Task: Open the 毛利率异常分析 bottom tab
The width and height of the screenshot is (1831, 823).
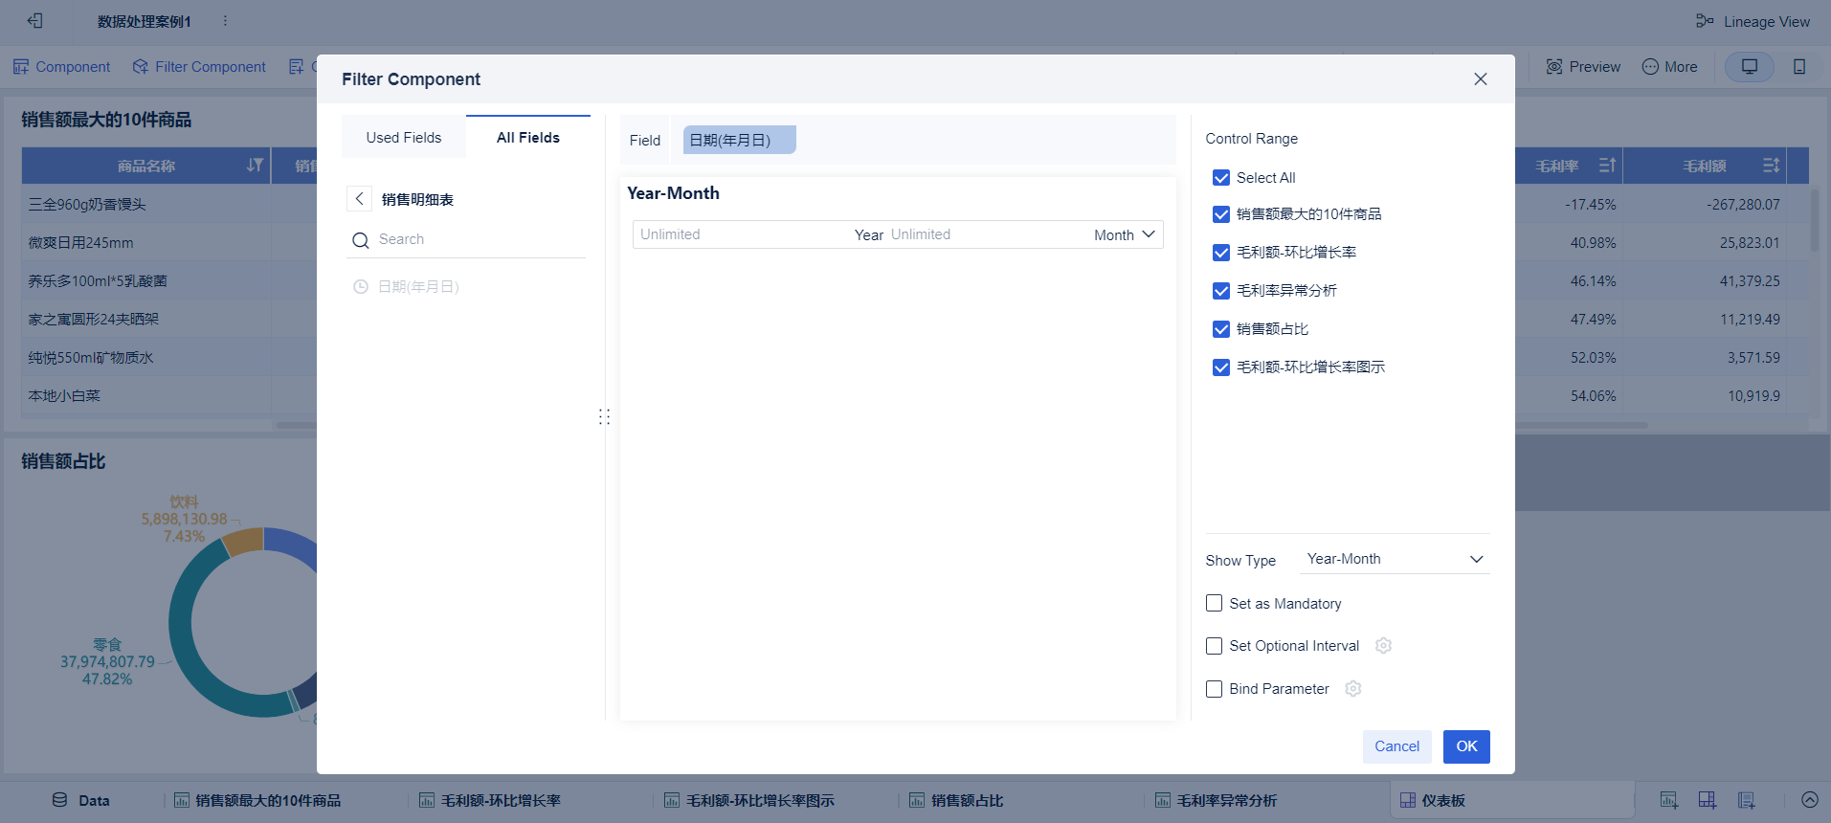Action: pyautogui.click(x=1216, y=800)
